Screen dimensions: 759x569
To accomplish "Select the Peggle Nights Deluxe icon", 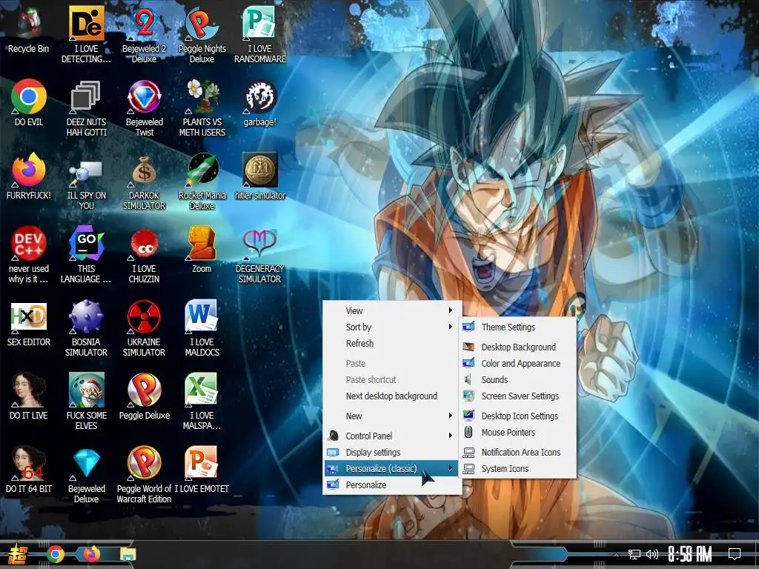I will coord(202,23).
